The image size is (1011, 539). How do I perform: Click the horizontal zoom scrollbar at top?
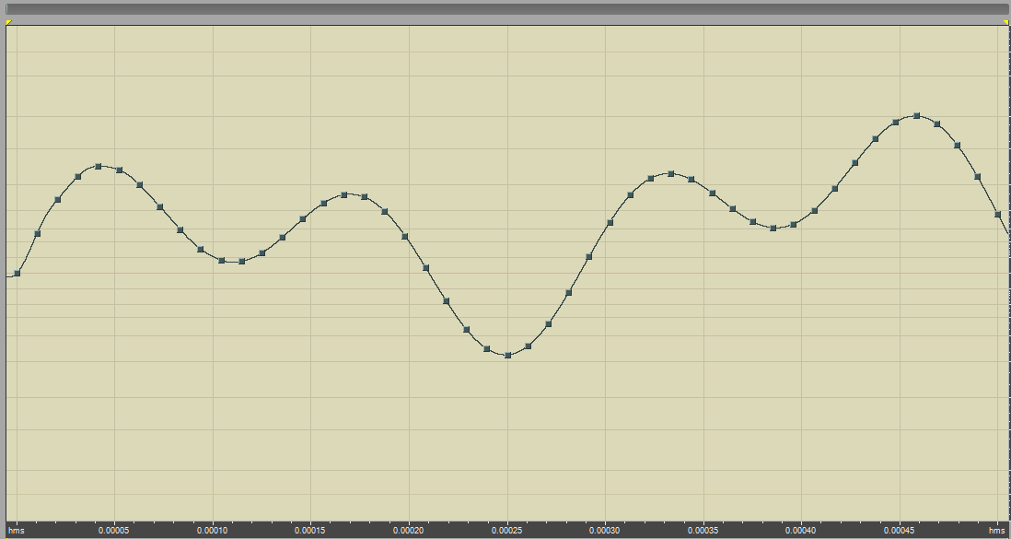[505, 9]
